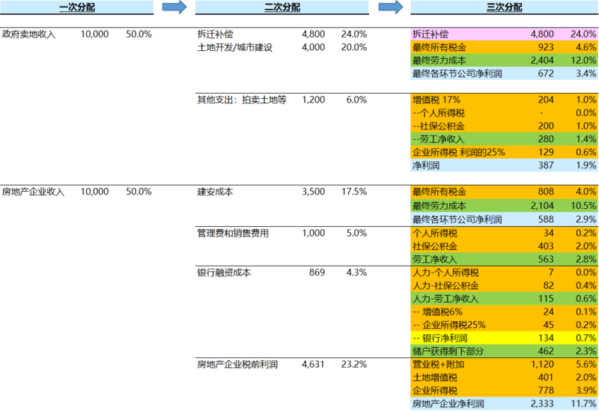Select the 建安成本 cell
Viewport: 599px width, 411px height.
215,192
